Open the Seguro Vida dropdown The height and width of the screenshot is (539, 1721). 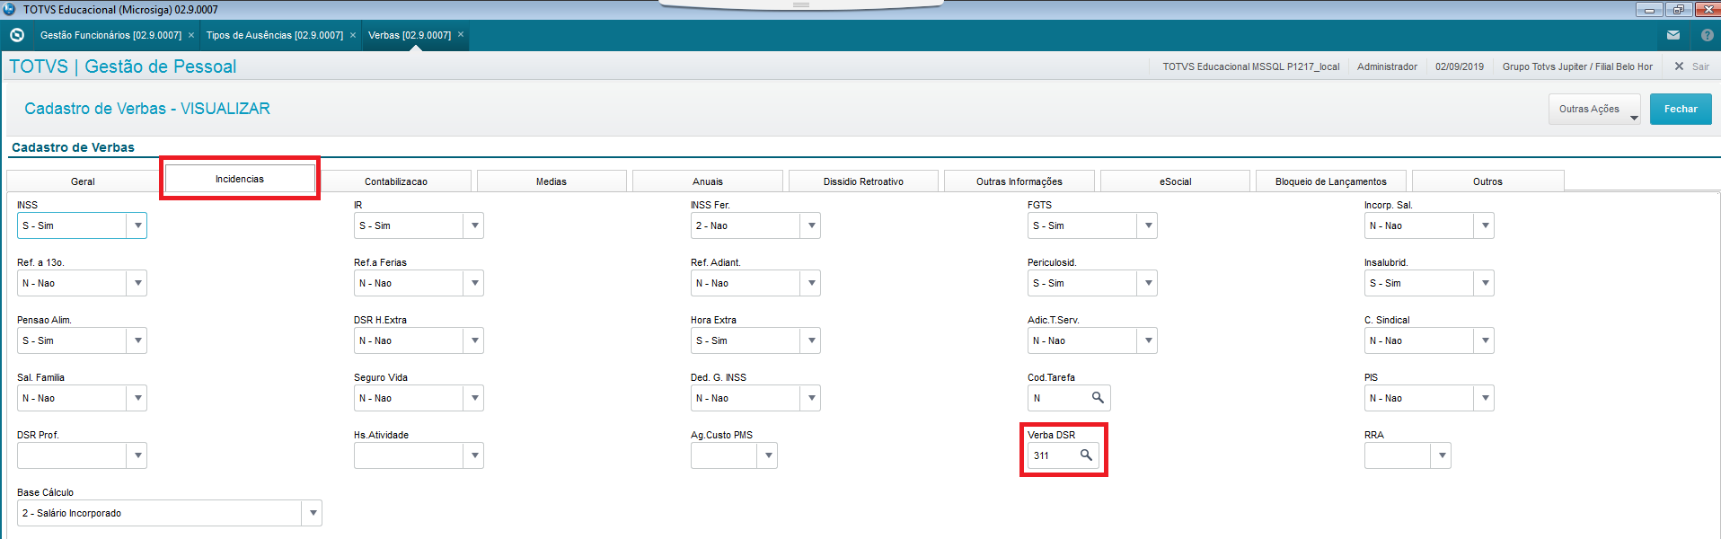pyautogui.click(x=474, y=398)
